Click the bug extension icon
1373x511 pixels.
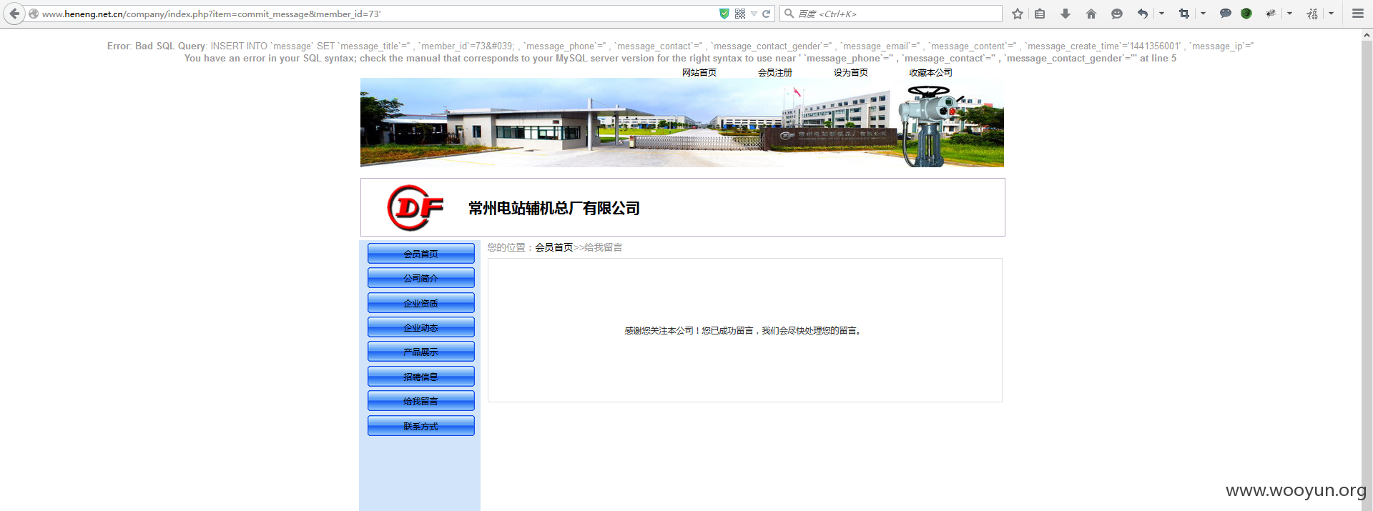point(1271,14)
